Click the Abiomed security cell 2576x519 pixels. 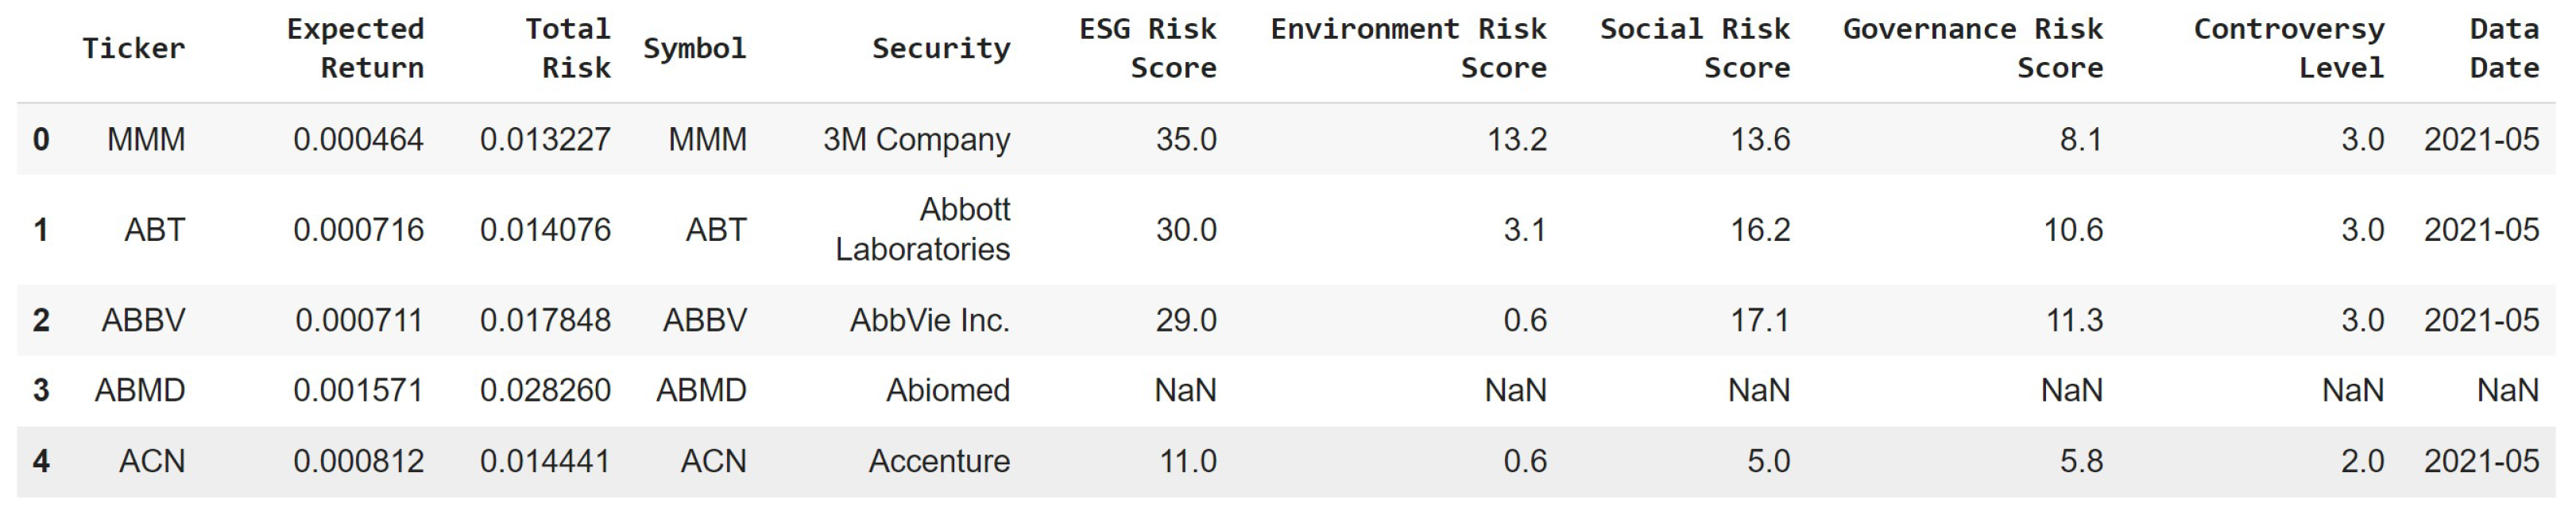coord(947,390)
